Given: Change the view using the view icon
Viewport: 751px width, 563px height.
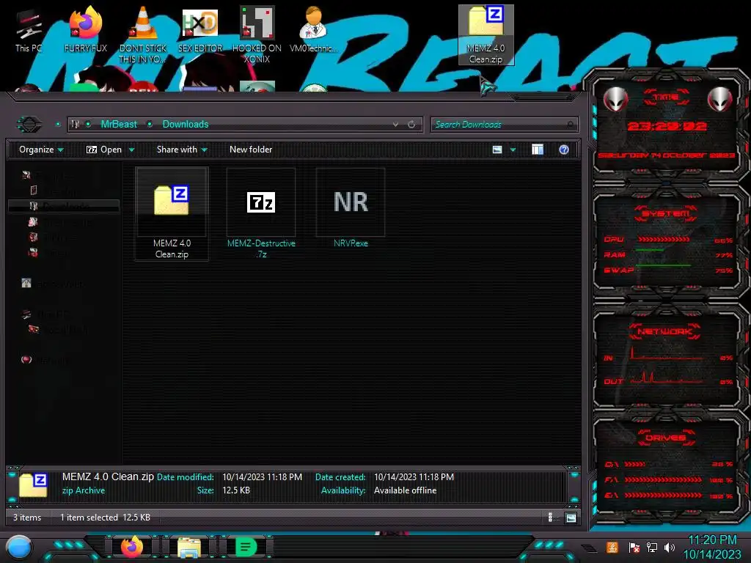Looking at the screenshot, I should pos(497,150).
